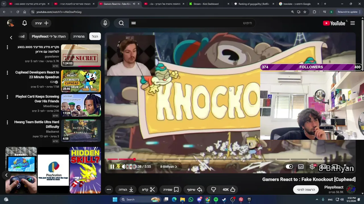Viewport: 364px width, 204px height.
Task: Go back to the previous page
Action: (4, 12)
